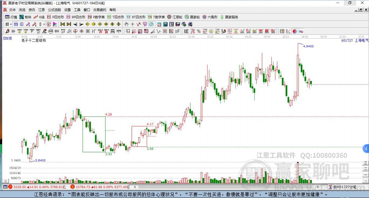Click the status bar grid icon
The image size is (369, 198).
click(5, 187)
